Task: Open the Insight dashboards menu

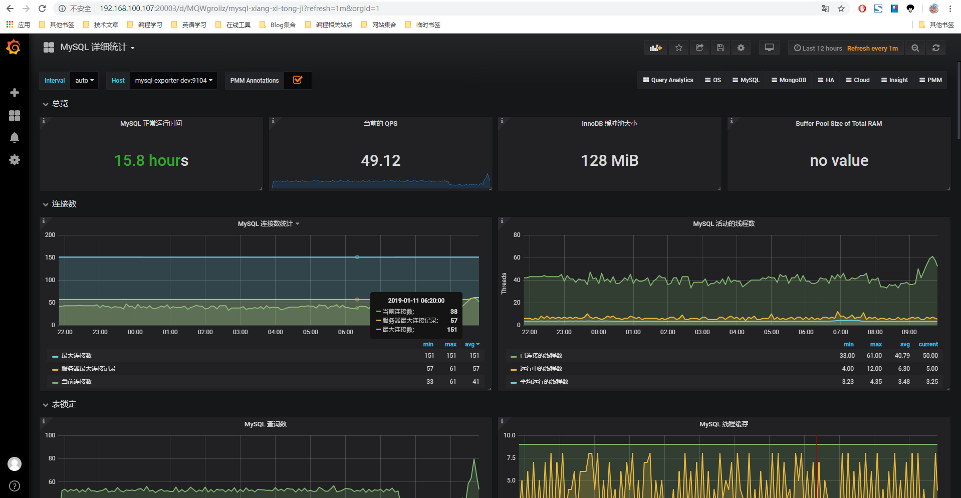Action: (x=894, y=80)
